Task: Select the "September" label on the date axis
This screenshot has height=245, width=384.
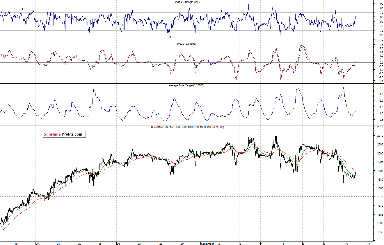Action: tap(207, 244)
